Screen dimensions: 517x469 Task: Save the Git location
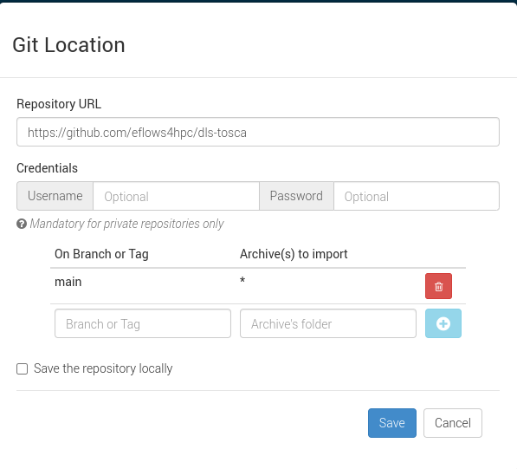coord(392,423)
